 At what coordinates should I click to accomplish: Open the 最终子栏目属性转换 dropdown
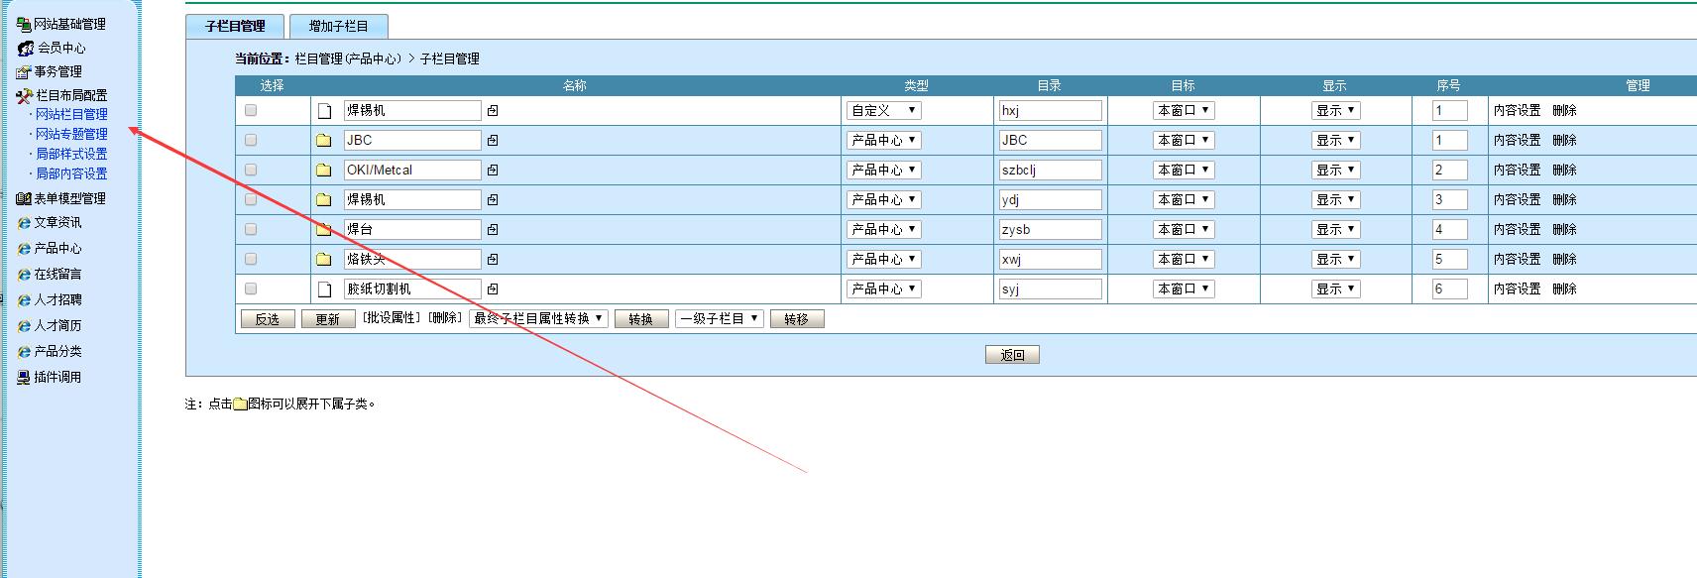coord(538,318)
